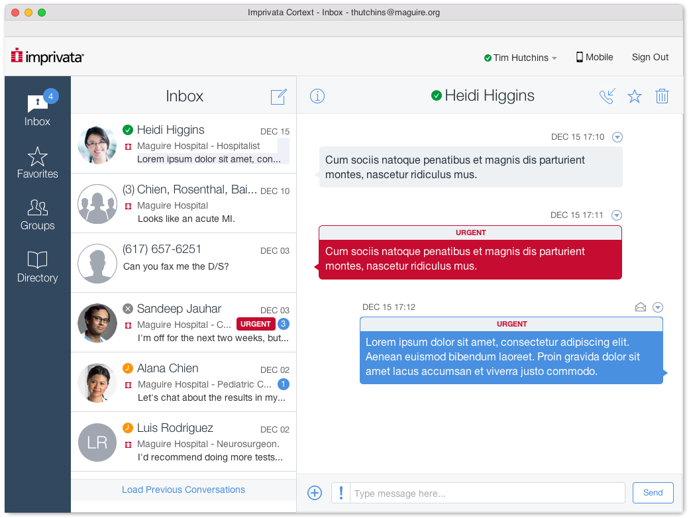Click the compose new message icon

[x=278, y=97]
